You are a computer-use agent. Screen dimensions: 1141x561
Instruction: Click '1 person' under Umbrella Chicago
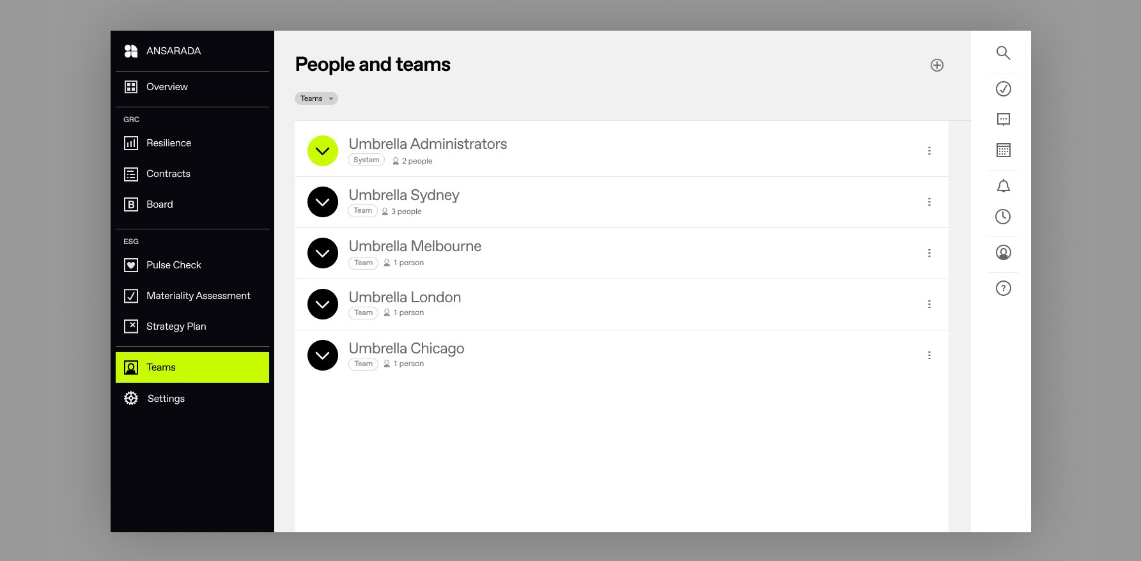408,364
